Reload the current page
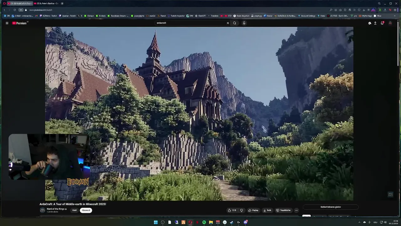This screenshot has height=226, width=401. pos(14,10)
